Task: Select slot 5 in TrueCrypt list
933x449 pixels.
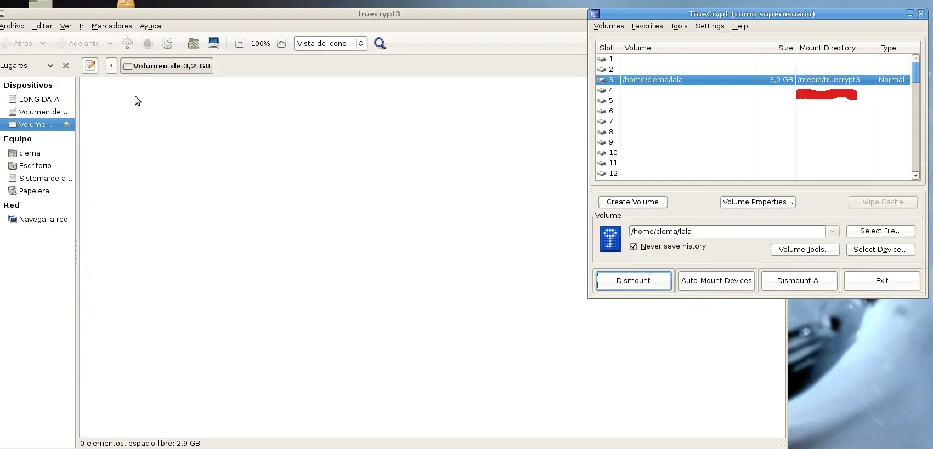Action: 753,101
